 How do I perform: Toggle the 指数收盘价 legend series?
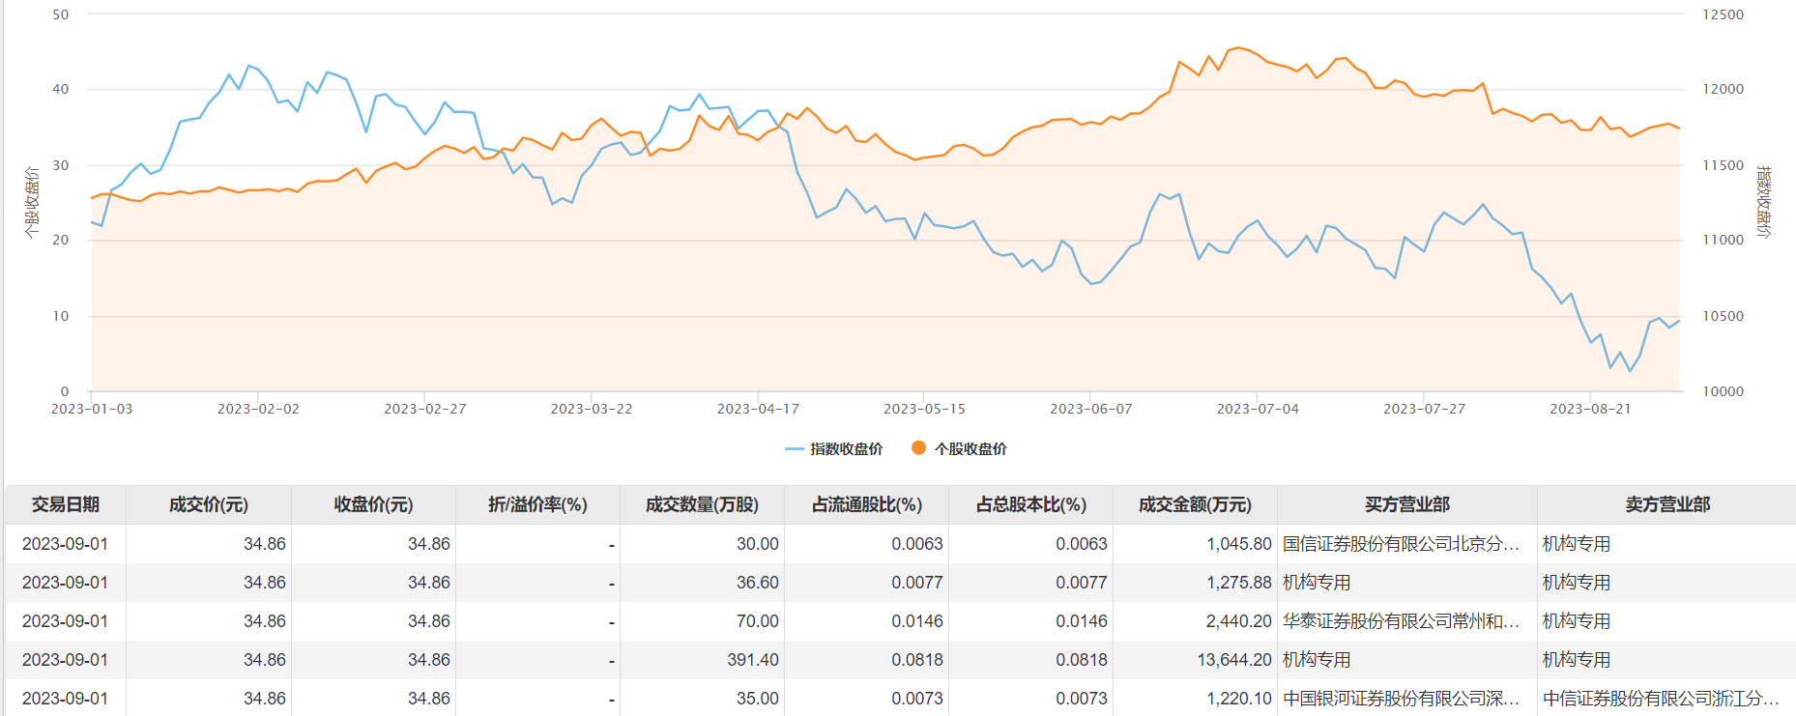click(846, 448)
